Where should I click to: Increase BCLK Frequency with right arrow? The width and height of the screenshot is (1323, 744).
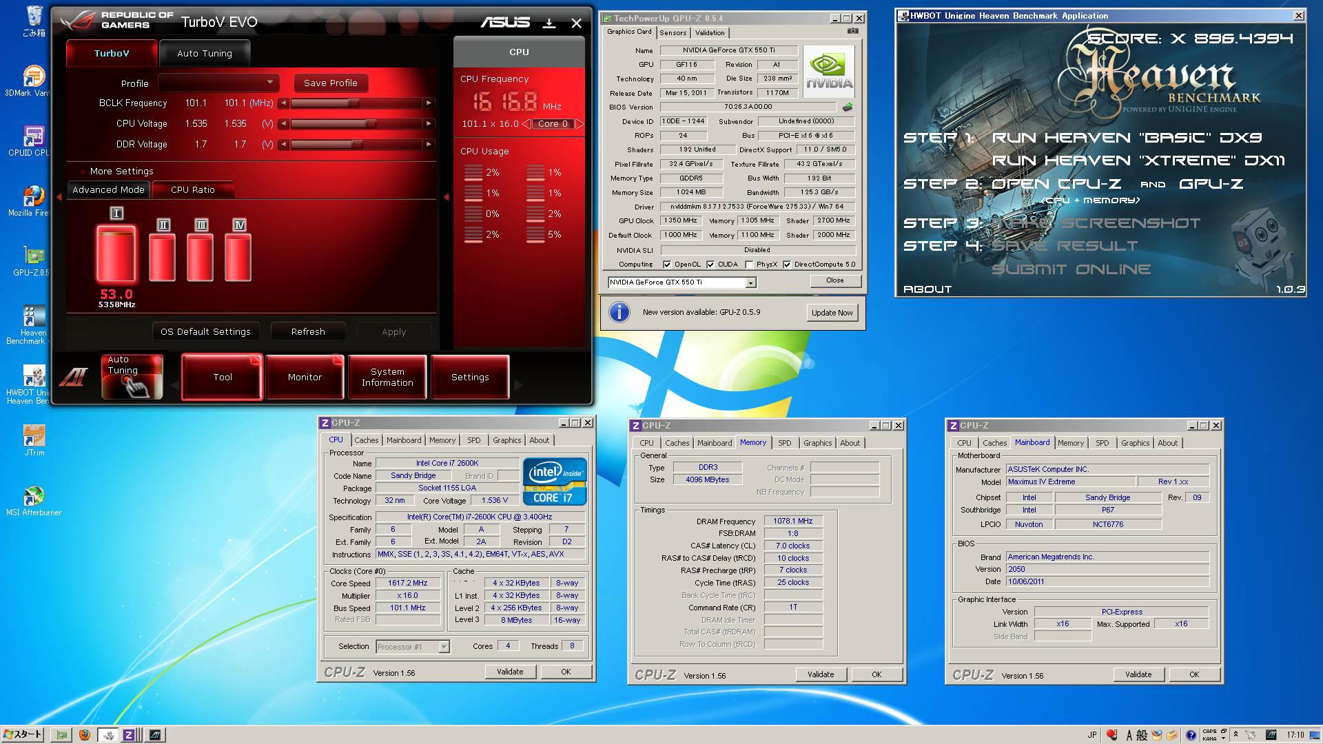429,103
